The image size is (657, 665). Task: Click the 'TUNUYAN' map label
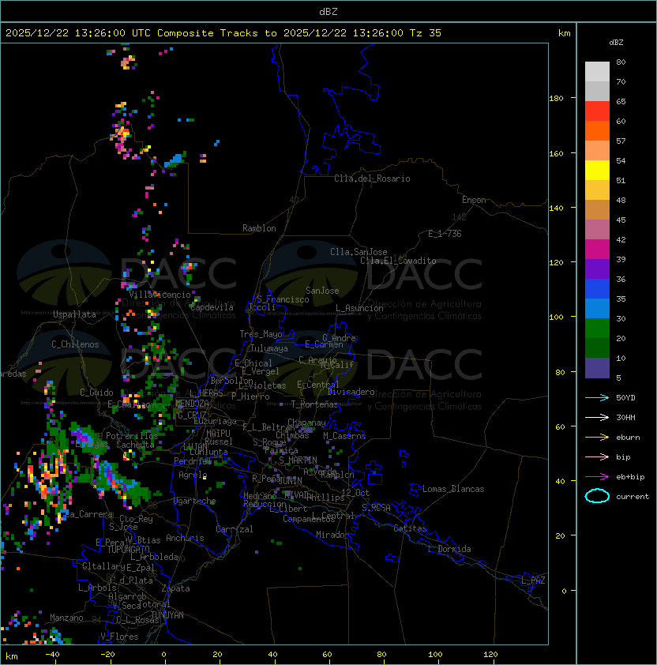(167, 615)
